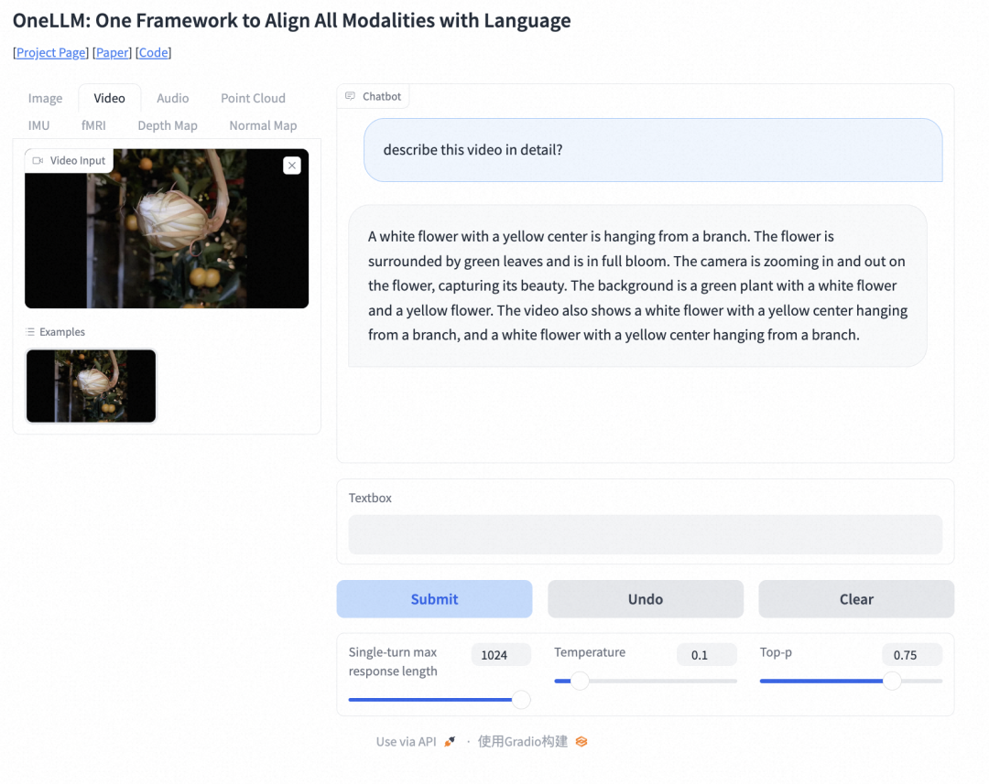
Task: Switch to the Audio tab
Action: click(172, 98)
